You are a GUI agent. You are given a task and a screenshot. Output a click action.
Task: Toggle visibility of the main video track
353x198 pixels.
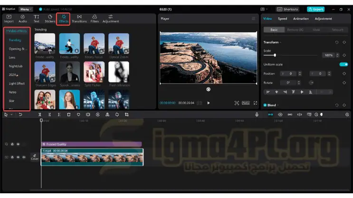pos(18,157)
